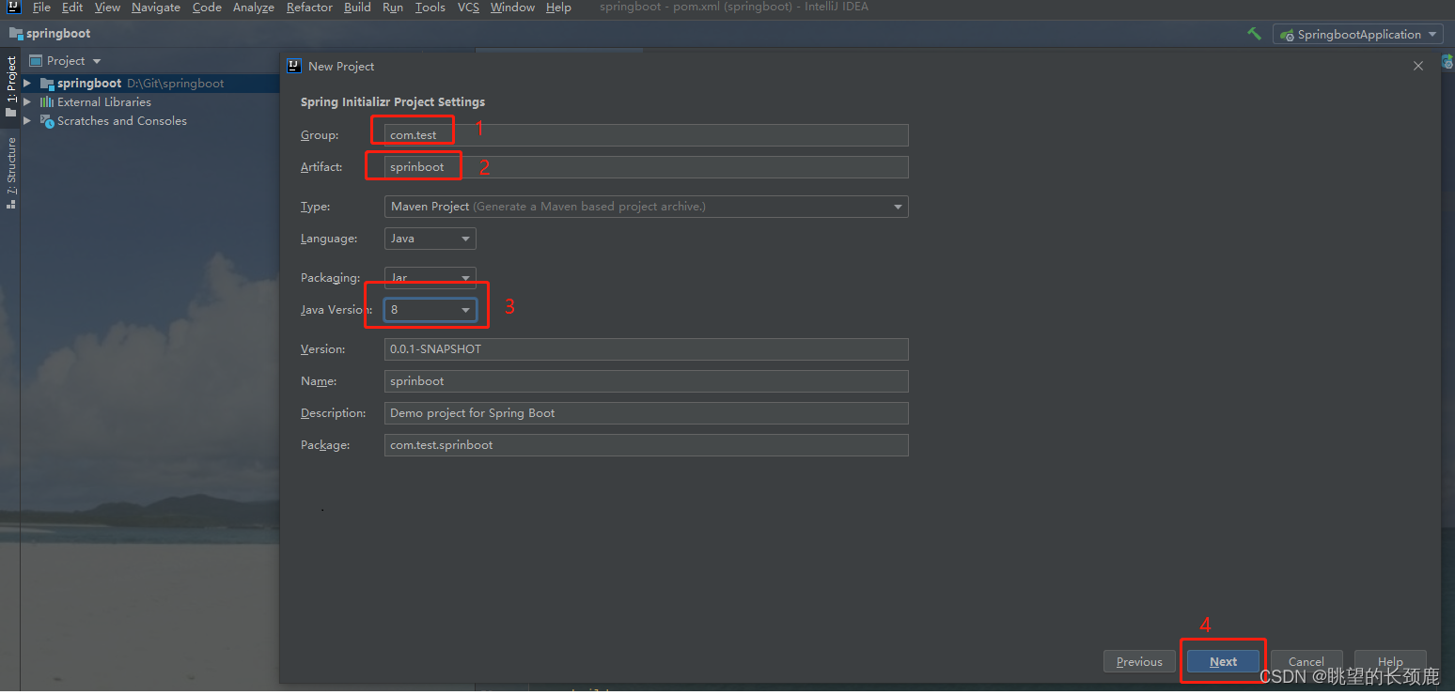Viewport: 1455px width, 695px height.
Task: Open the Language dropdown set to Java
Action: point(430,239)
